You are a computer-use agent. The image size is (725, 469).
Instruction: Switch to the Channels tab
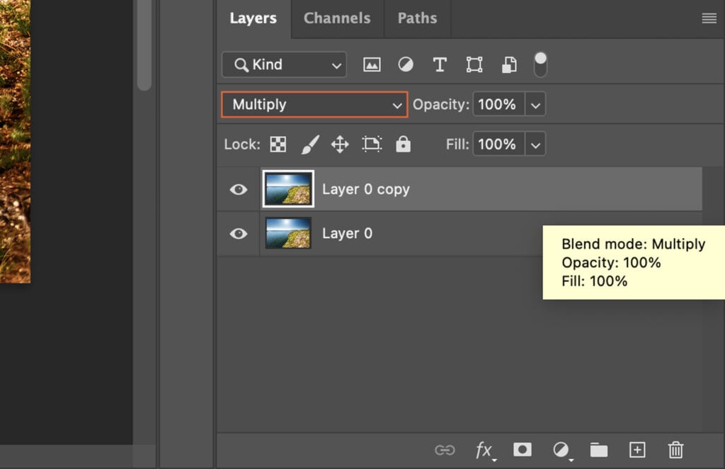click(x=336, y=18)
